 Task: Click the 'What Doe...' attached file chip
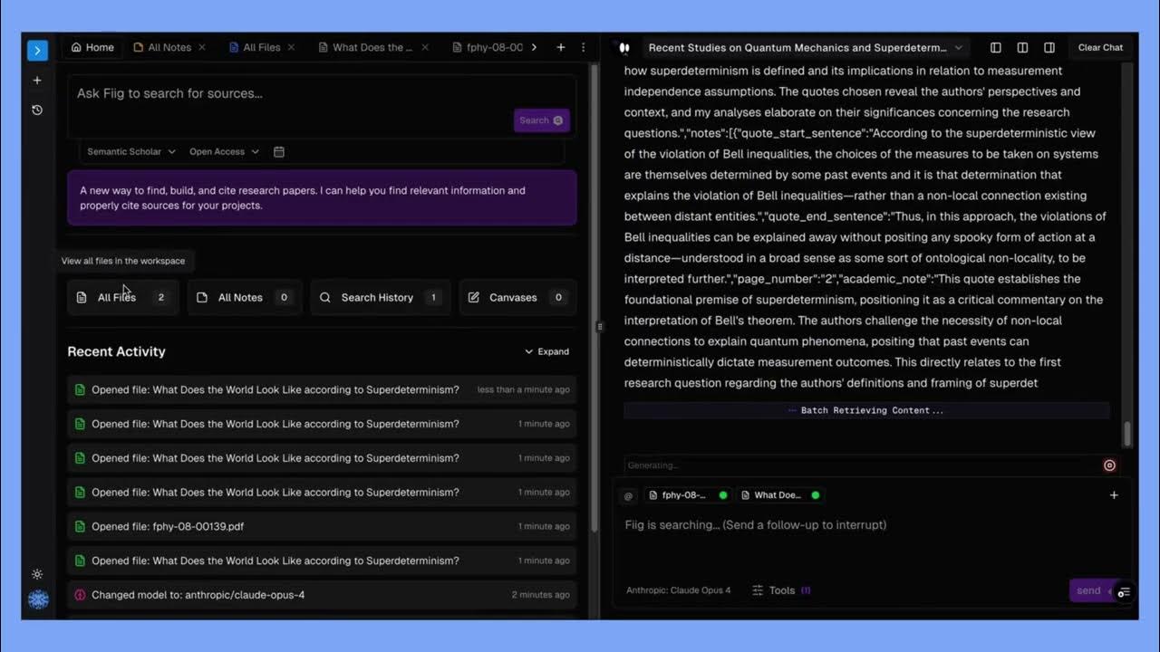781,495
